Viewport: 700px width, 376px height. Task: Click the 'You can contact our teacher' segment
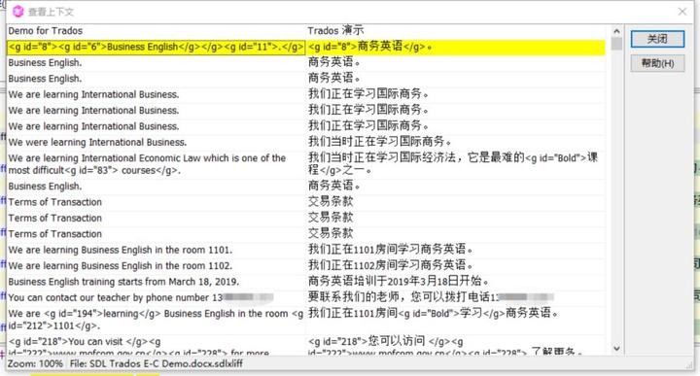click(156, 297)
